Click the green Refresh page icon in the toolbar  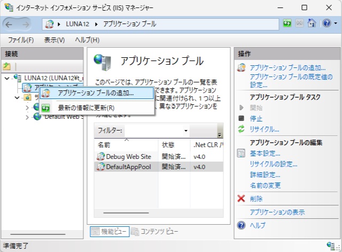(x=287, y=23)
